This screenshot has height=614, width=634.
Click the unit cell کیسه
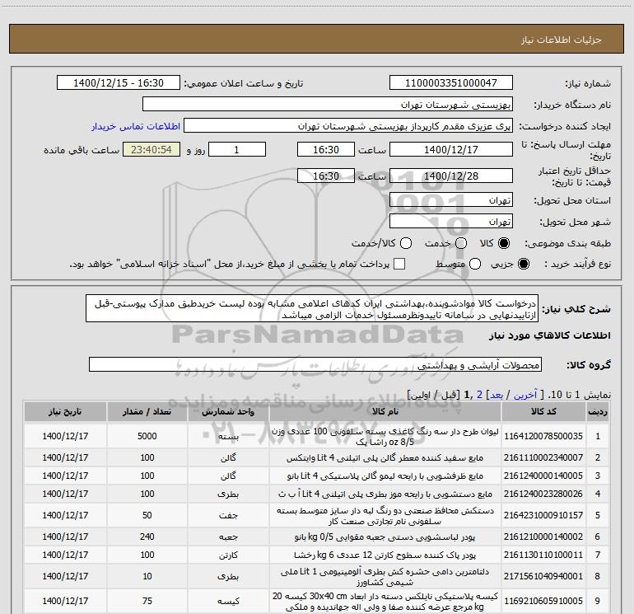228,601
